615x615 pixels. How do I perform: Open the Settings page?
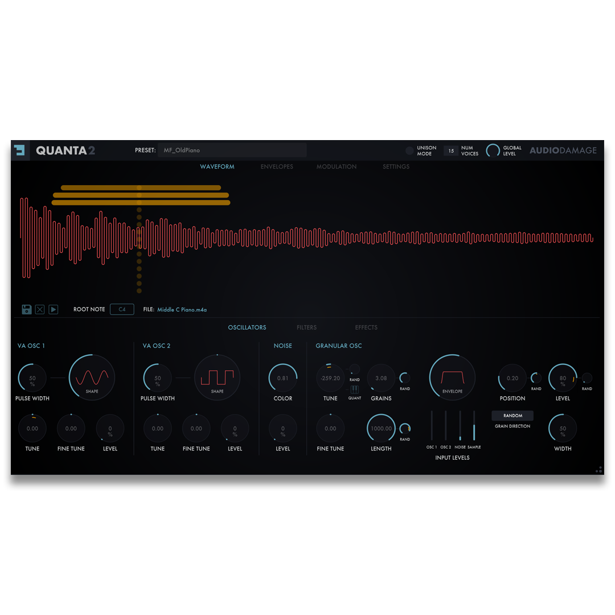coord(396,166)
